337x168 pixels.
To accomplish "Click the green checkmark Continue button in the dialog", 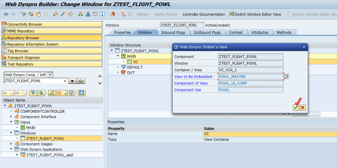I will [296, 107].
